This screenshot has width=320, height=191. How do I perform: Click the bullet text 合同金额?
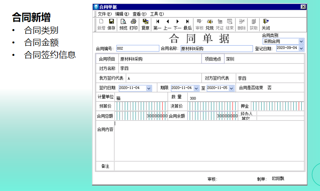coord(41,42)
